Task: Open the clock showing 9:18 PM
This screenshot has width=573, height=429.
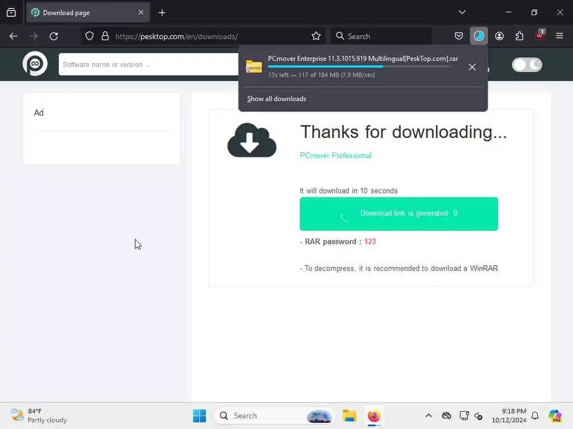Action: [x=509, y=416]
